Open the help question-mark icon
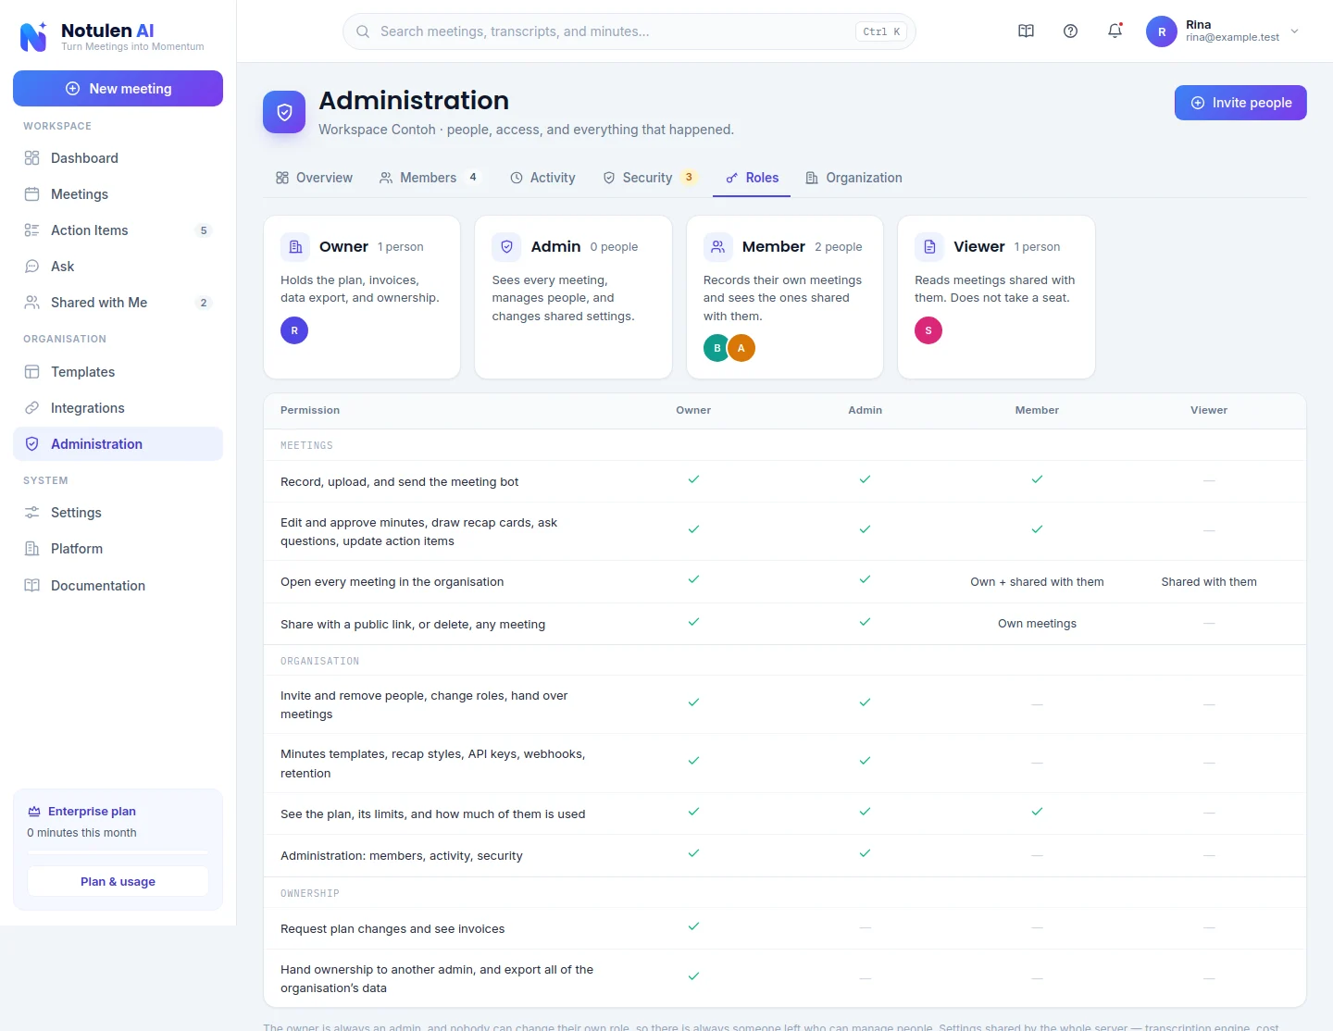Viewport: 1333px width, 1031px height. [1070, 31]
